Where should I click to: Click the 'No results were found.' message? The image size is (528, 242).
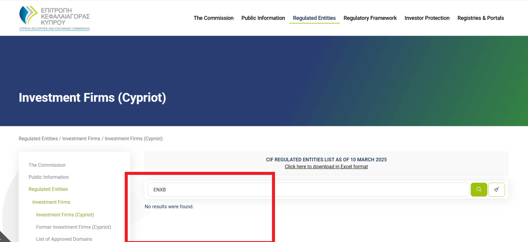point(169,207)
